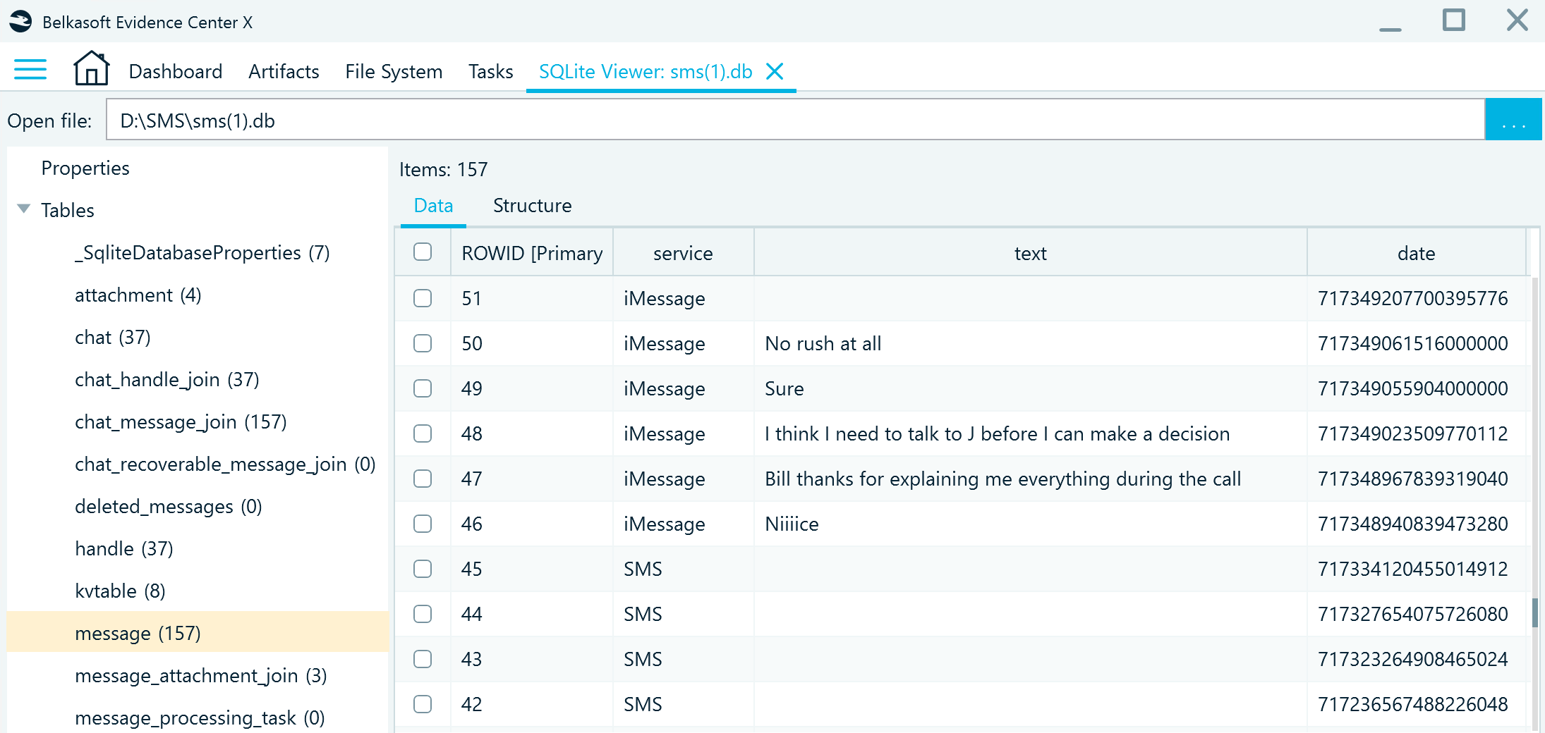Switch to the Artifacts tab

(x=284, y=71)
